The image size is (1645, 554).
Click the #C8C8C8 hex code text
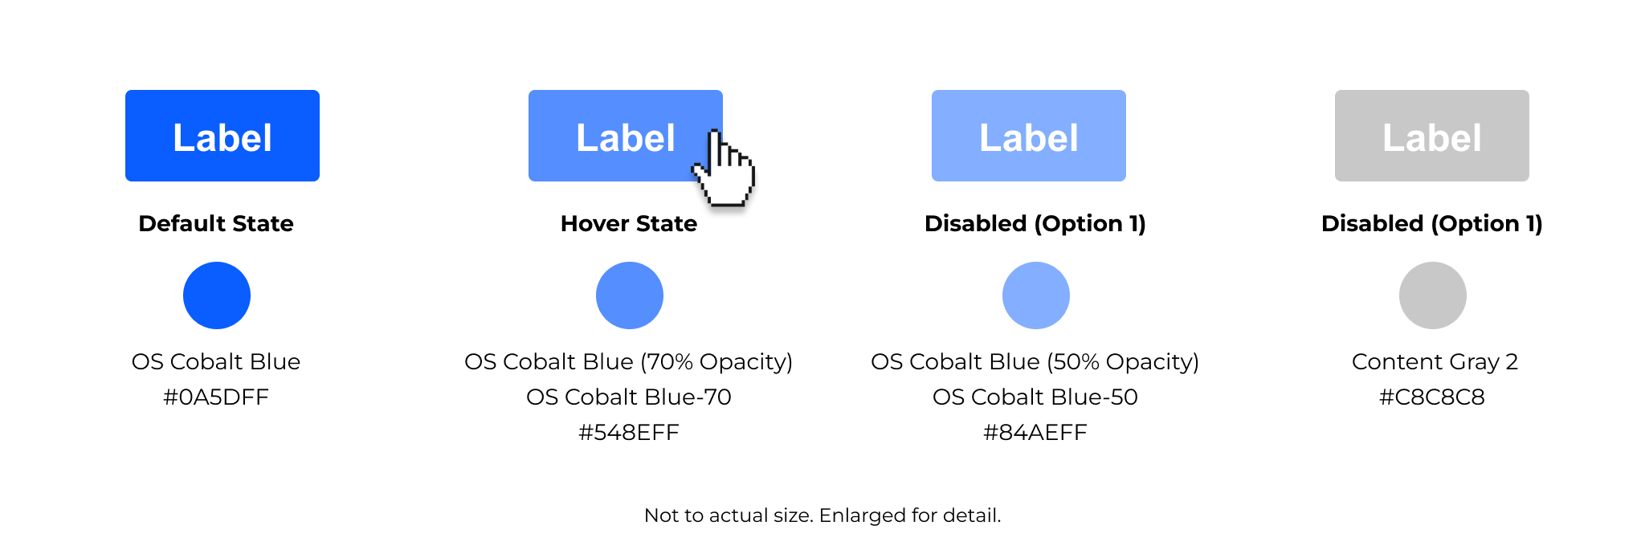click(x=1432, y=397)
